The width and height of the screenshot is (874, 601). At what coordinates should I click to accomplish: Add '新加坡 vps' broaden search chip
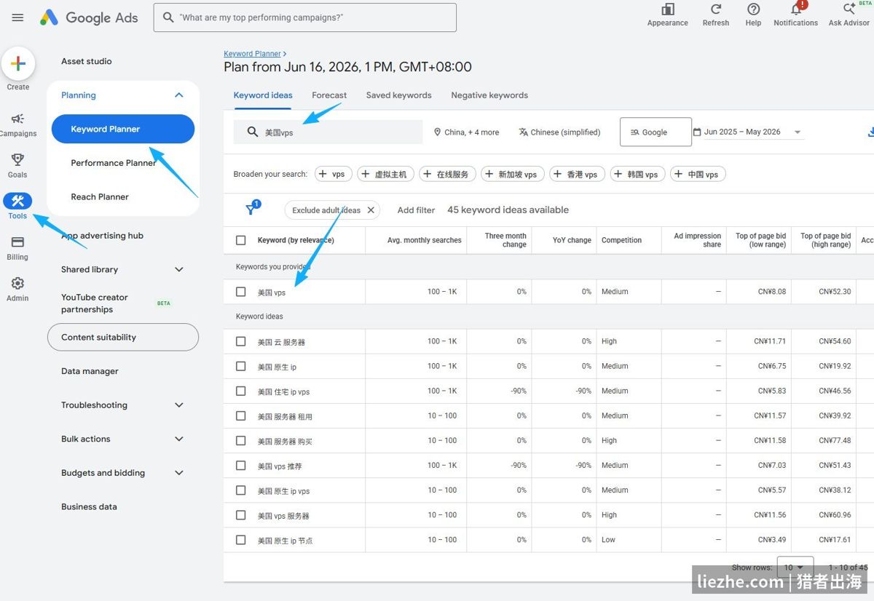tap(512, 174)
